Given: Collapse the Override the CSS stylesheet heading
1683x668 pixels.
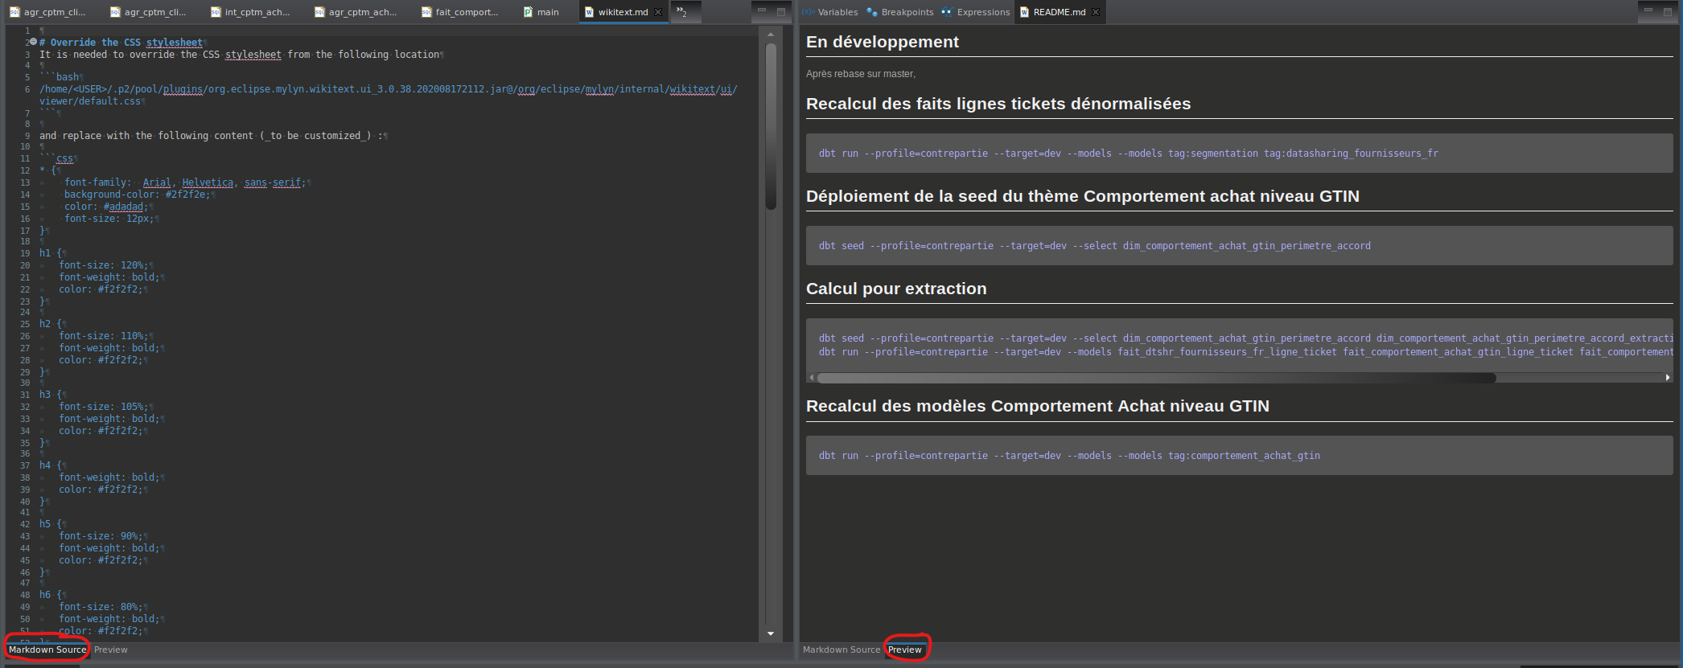Looking at the screenshot, I should tap(33, 42).
